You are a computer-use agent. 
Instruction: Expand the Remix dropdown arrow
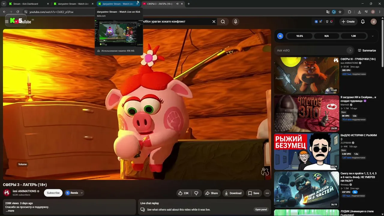pyautogui.click(x=82, y=193)
